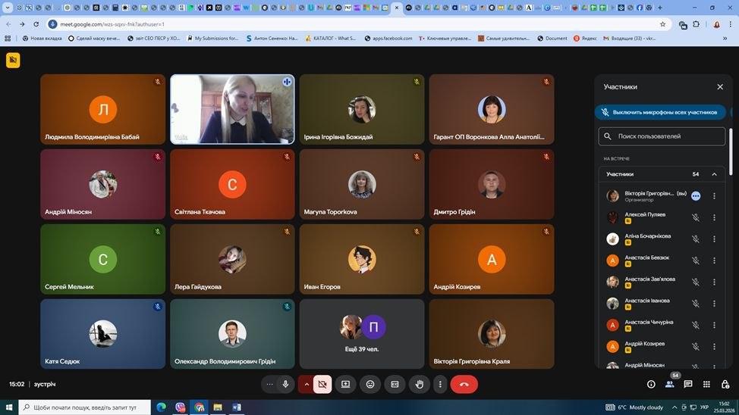The width and height of the screenshot is (739, 415).
Task: Open the three-dot more options in call bar
Action: tap(440, 384)
